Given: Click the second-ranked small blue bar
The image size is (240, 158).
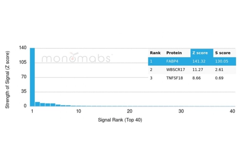Looking at the screenshot, I should [37, 104].
